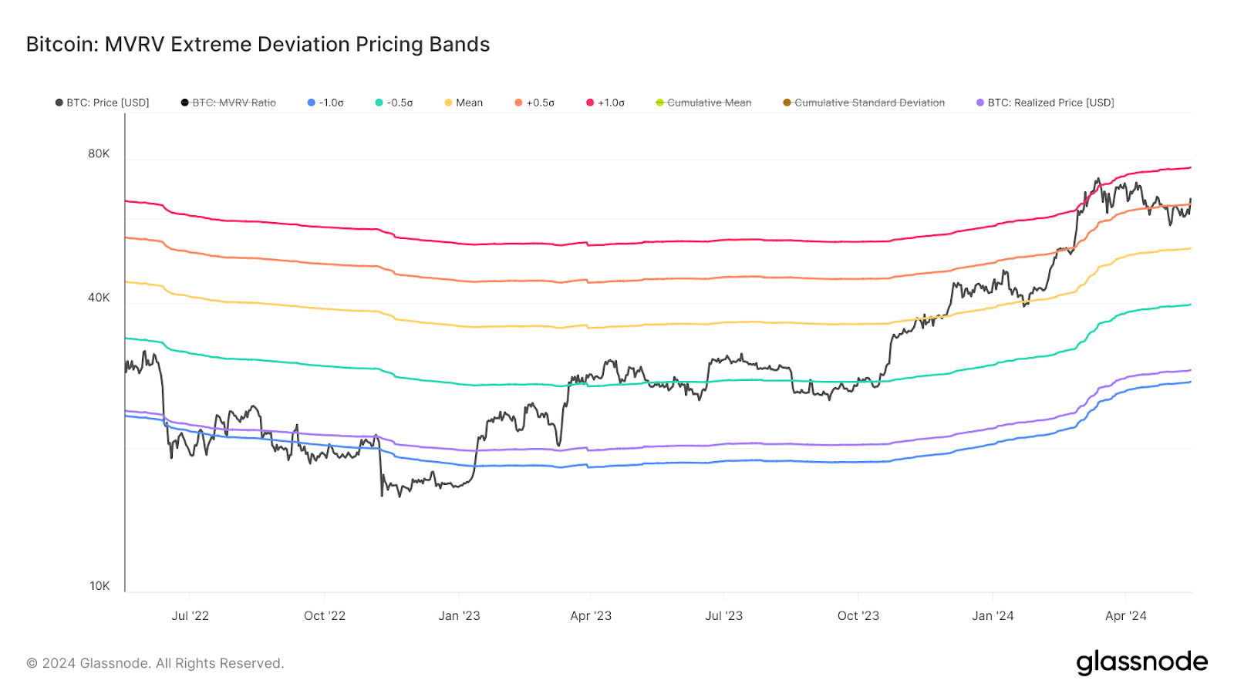Click the Jan '23 date tick label

click(x=459, y=615)
